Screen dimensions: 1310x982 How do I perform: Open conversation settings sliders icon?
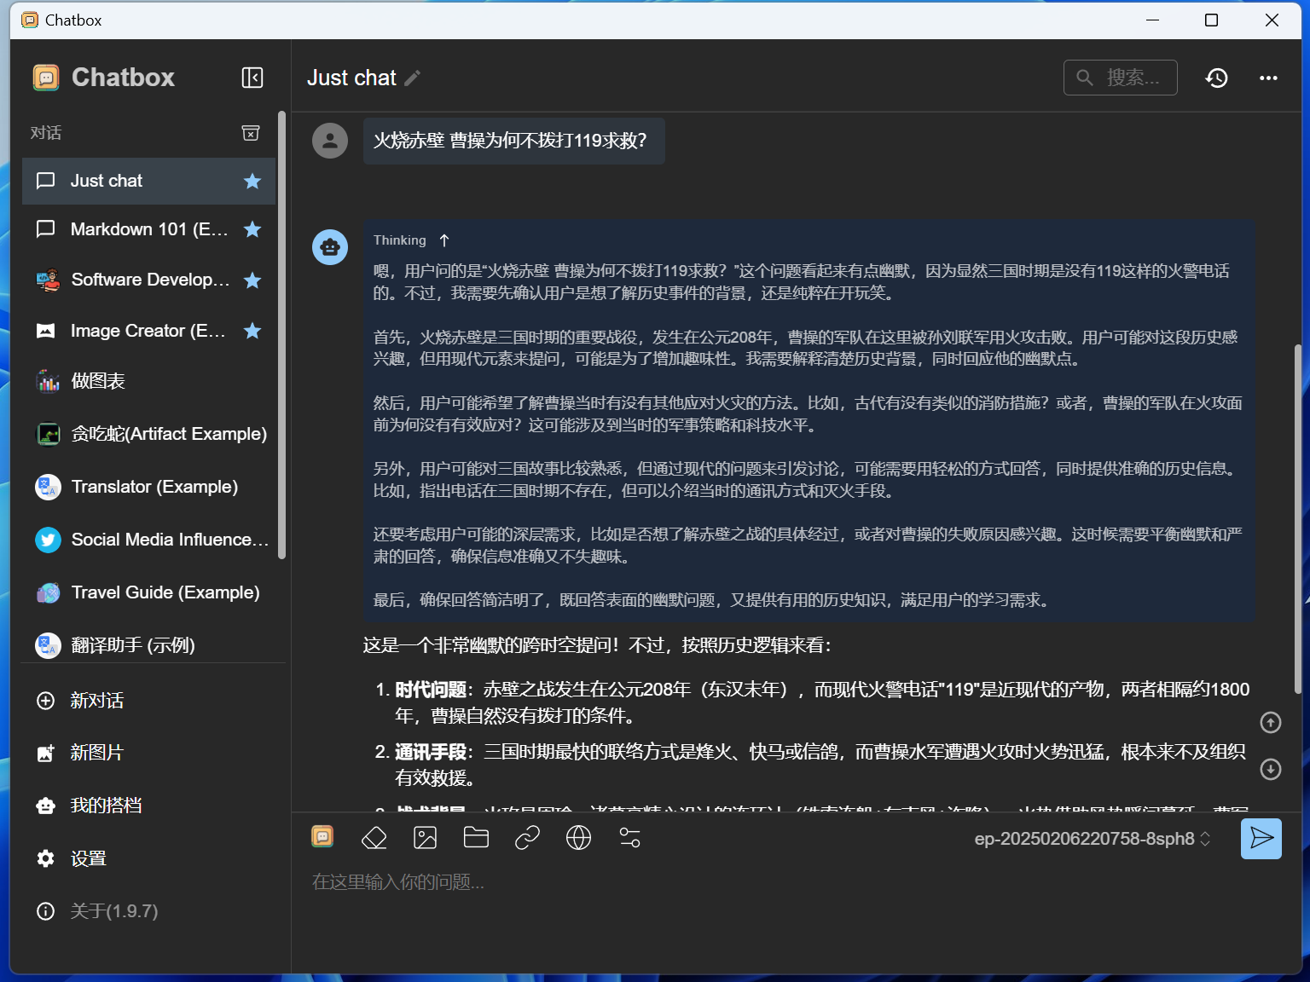(x=629, y=838)
